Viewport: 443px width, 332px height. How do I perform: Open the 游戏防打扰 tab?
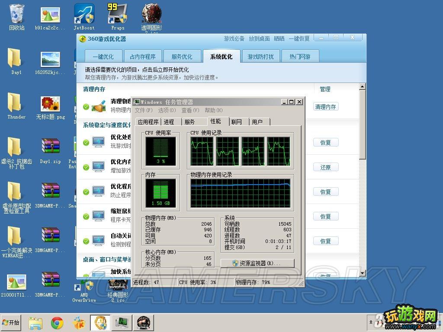point(260,57)
